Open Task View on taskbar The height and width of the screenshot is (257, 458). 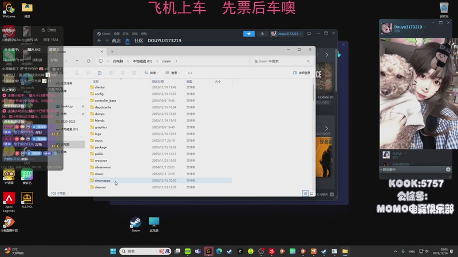pos(177,251)
